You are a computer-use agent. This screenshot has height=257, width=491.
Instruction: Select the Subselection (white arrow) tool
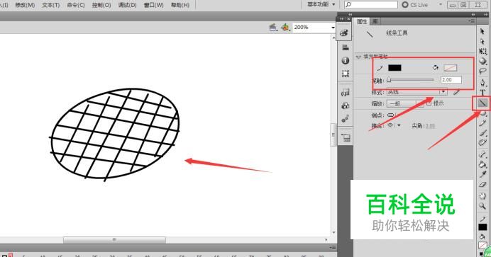pos(482,41)
